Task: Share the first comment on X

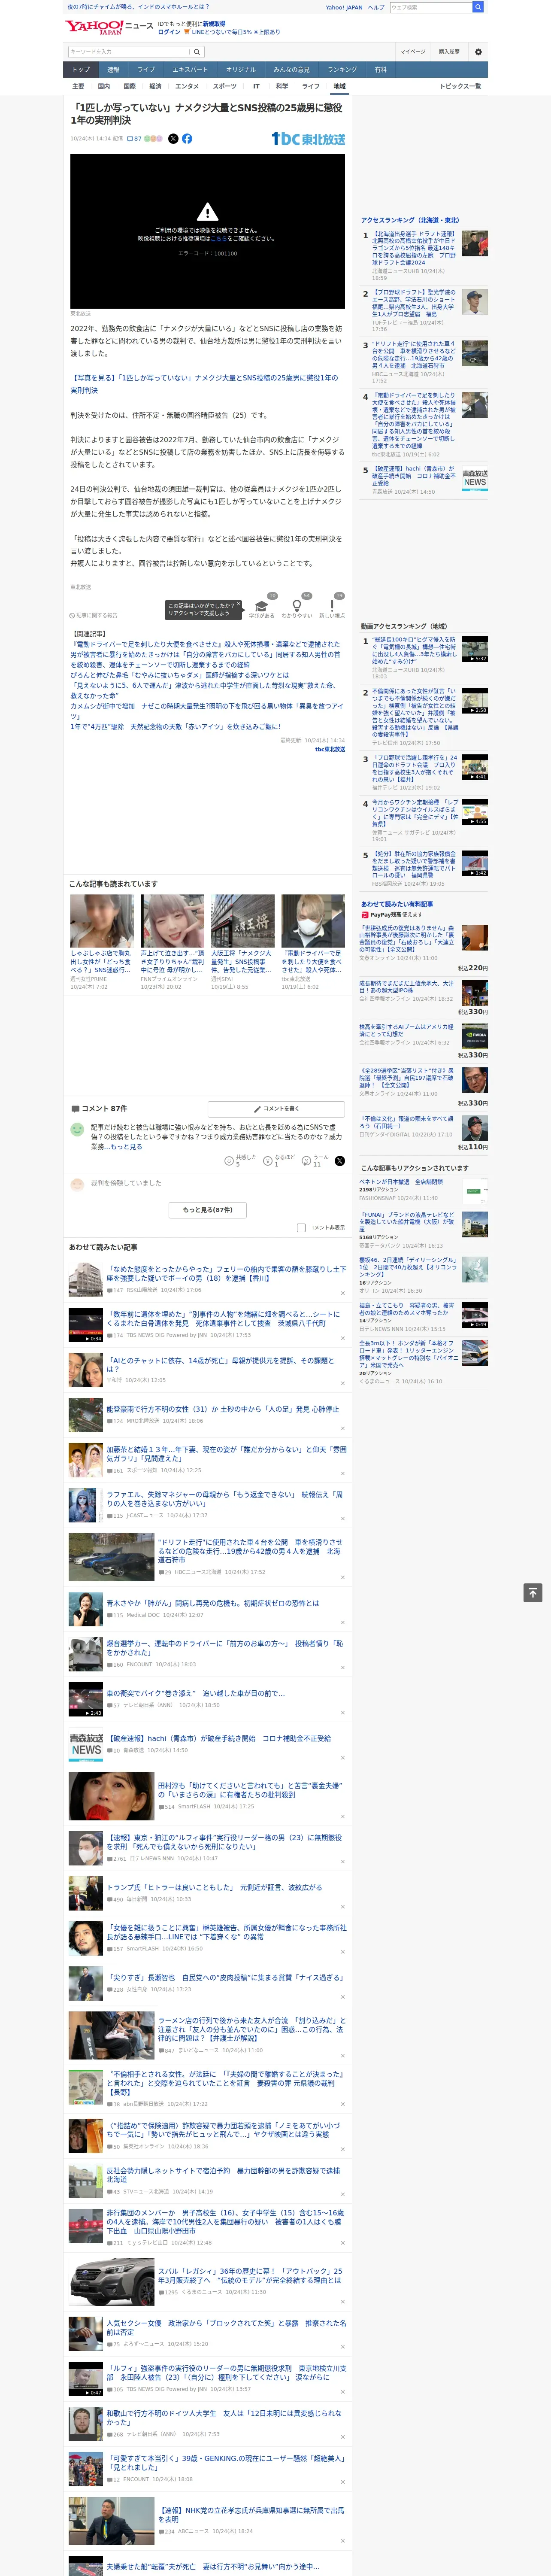Action: (340, 1161)
